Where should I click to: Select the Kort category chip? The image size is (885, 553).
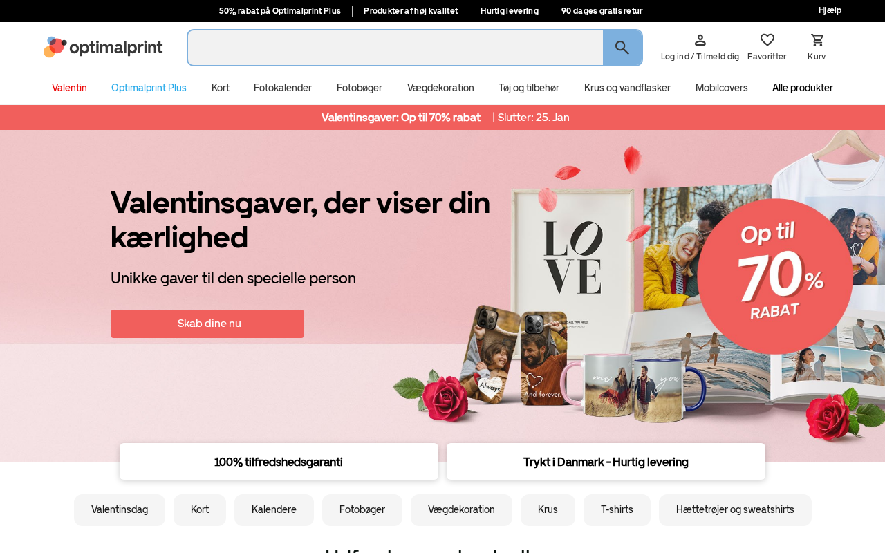200,510
